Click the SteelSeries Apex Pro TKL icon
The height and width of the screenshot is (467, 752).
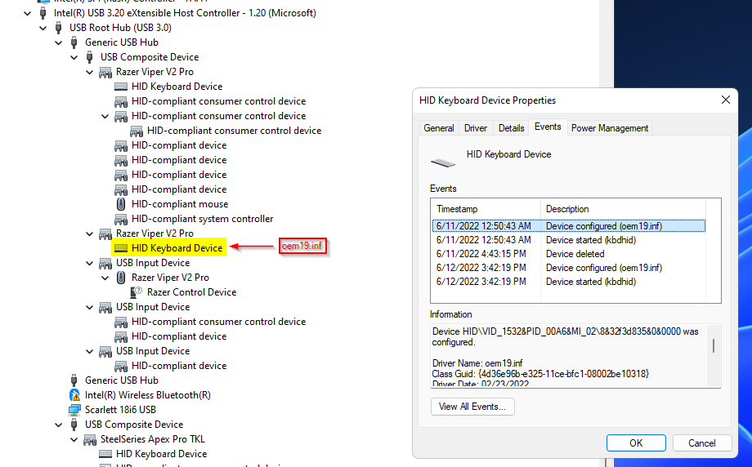click(x=90, y=439)
